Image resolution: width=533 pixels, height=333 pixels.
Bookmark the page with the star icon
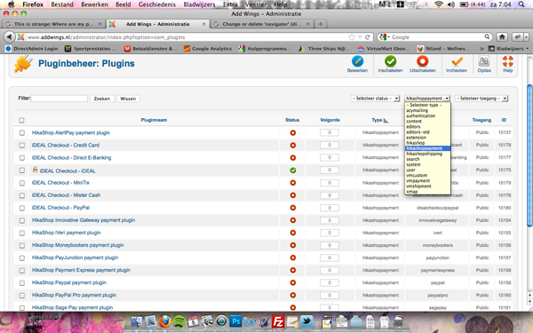(352, 37)
